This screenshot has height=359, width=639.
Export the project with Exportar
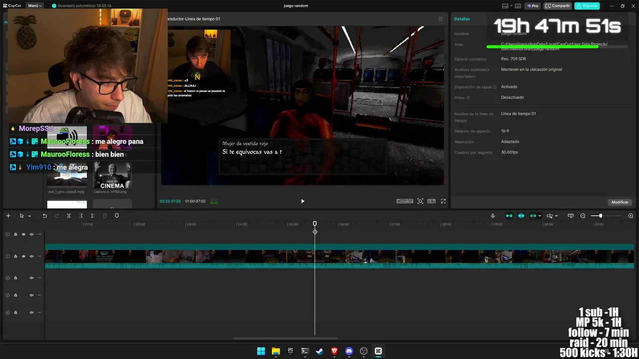[587, 6]
